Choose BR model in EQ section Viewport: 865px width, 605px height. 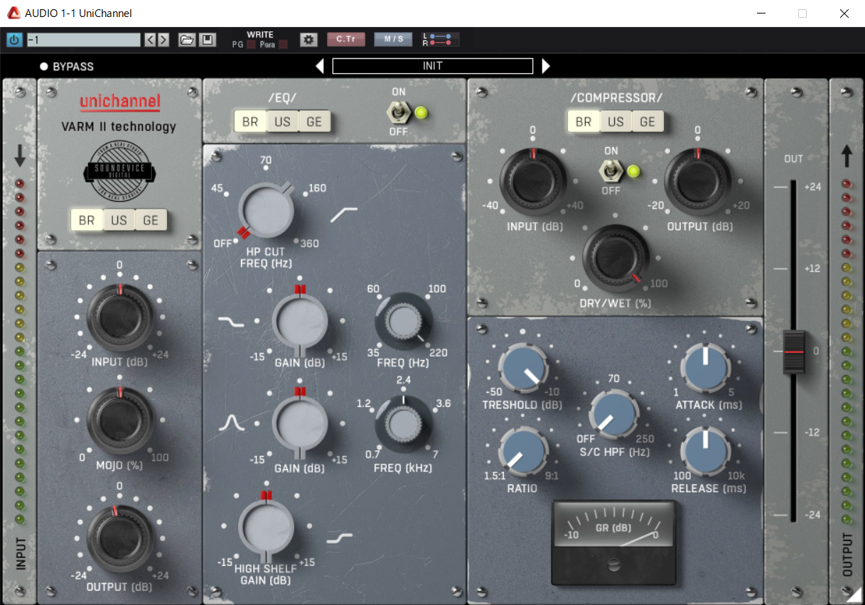click(x=250, y=121)
